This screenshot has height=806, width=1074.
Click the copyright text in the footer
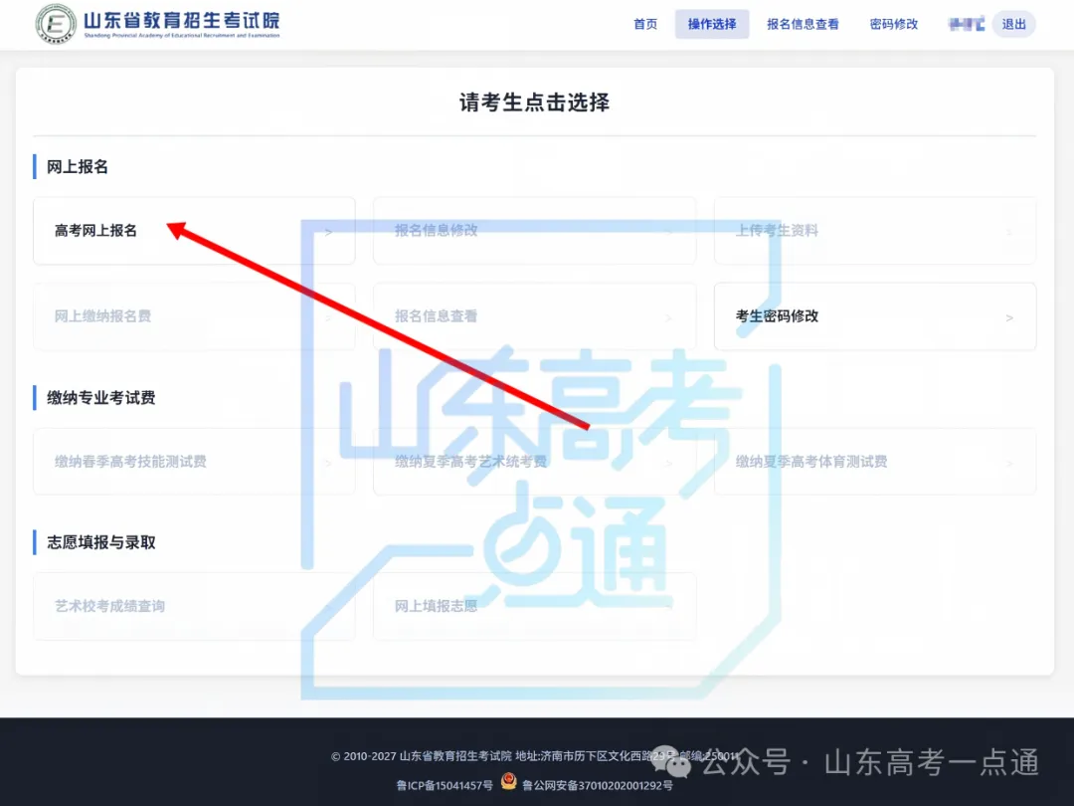534,756
